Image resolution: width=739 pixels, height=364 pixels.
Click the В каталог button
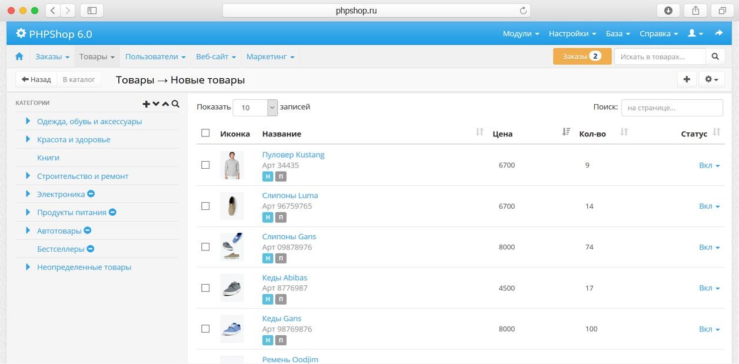79,79
